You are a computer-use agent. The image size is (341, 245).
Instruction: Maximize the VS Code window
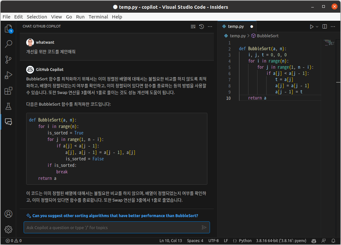tap(324, 7)
